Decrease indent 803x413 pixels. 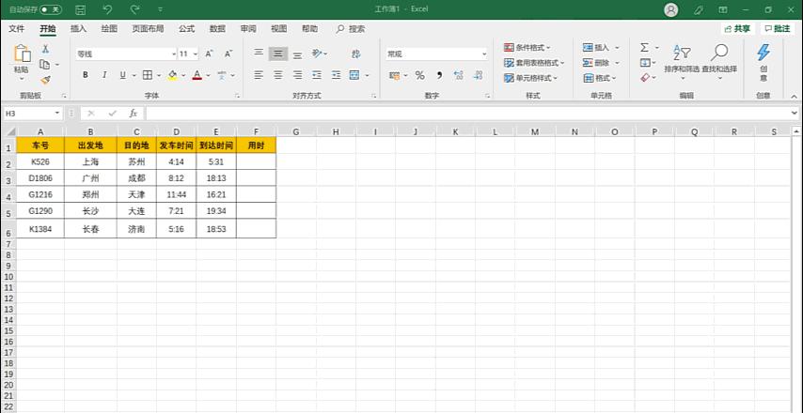click(x=317, y=75)
